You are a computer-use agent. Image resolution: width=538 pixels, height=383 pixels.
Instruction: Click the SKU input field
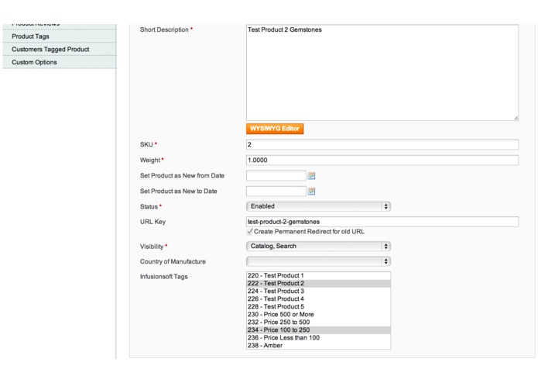pos(382,145)
